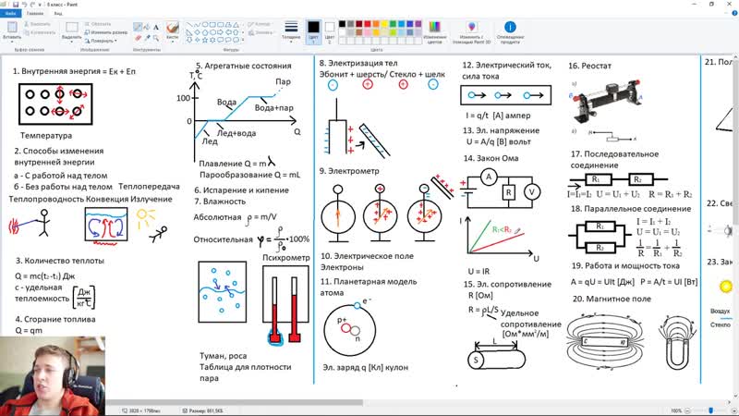Choose the Curve shape in shapes gallery
This screenshot has width=739, height=416.
(x=198, y=25)
